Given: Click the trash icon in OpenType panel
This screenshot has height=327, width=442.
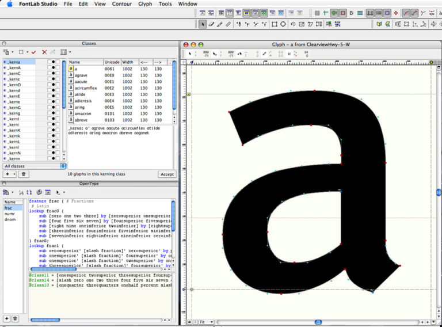Looking at the screenshot, I should [16, 318].
